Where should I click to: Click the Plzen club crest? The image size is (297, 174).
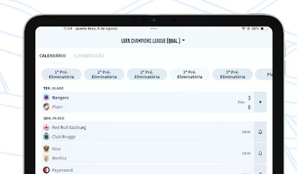47,107
